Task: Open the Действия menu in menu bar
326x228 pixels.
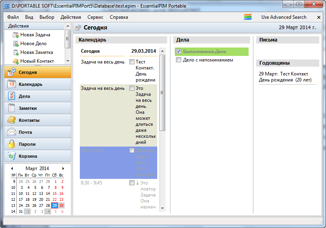Action: [x=71, y=17]
